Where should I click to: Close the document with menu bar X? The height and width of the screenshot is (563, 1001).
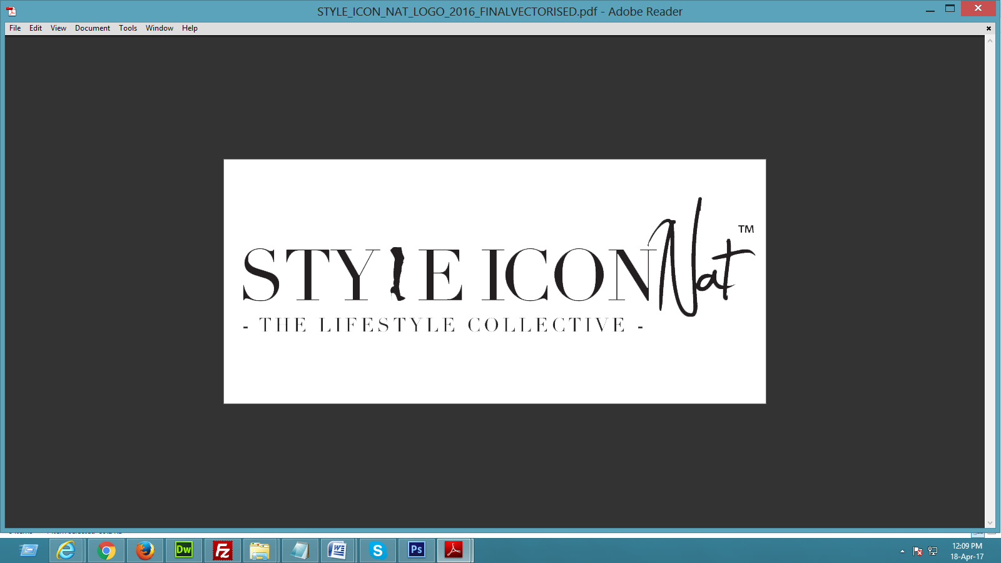coord(988,28)
